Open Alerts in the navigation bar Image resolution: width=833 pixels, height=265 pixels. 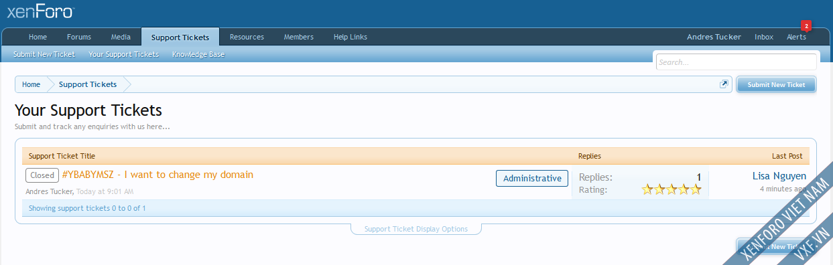(796, 37)
